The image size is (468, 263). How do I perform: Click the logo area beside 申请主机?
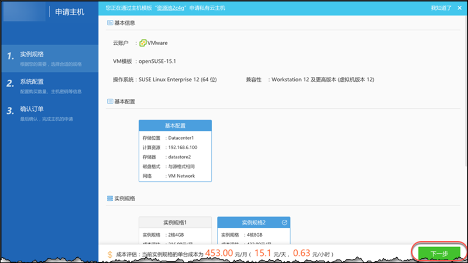(23, 11)
